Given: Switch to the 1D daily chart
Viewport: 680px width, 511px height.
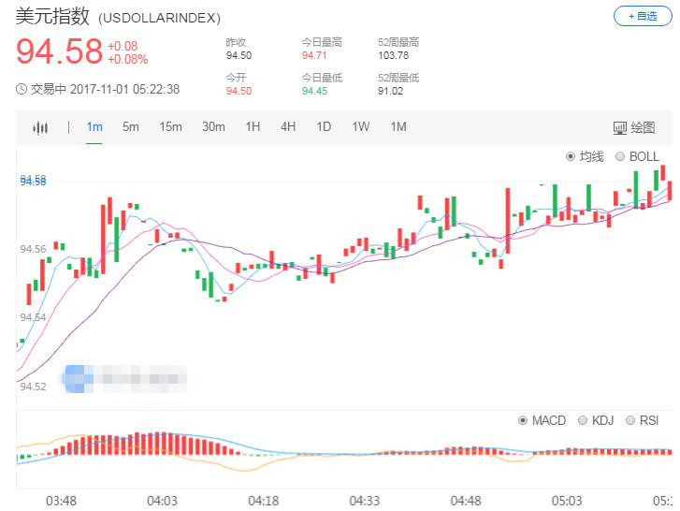Looking at the screenshot, I should [x=324, y=127].
